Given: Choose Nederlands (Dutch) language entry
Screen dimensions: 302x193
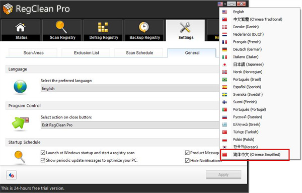Looking at the screenshot, I should pyautogui.click(x=260, y=34).
